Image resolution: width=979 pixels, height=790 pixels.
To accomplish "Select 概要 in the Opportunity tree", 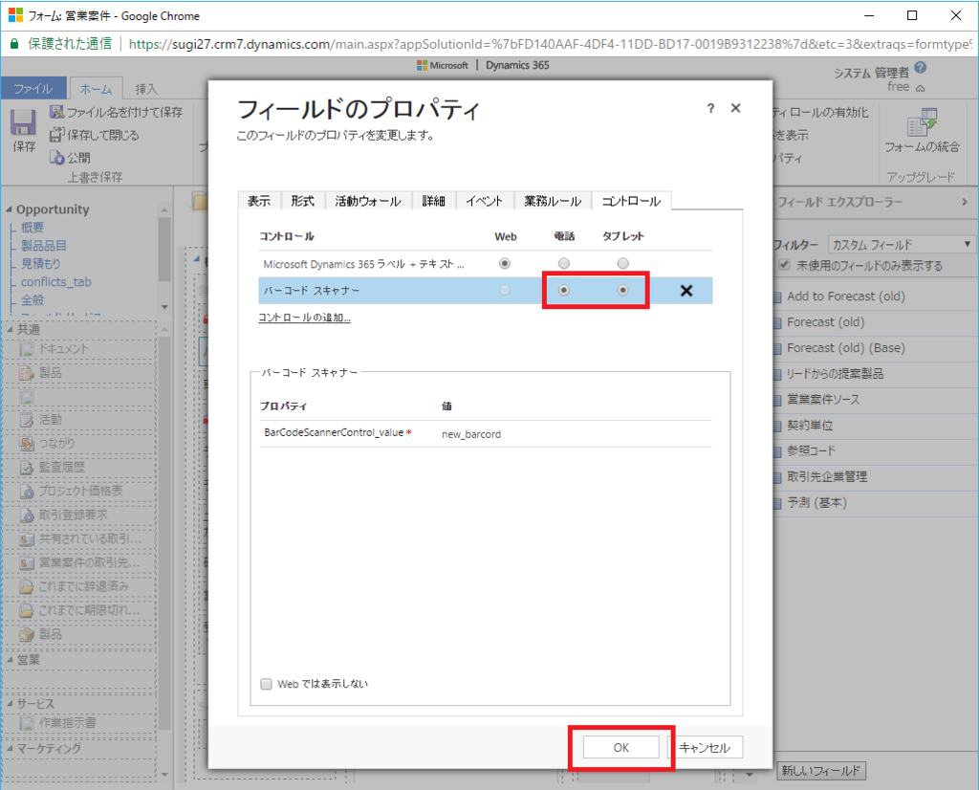I will click(33, 228).
